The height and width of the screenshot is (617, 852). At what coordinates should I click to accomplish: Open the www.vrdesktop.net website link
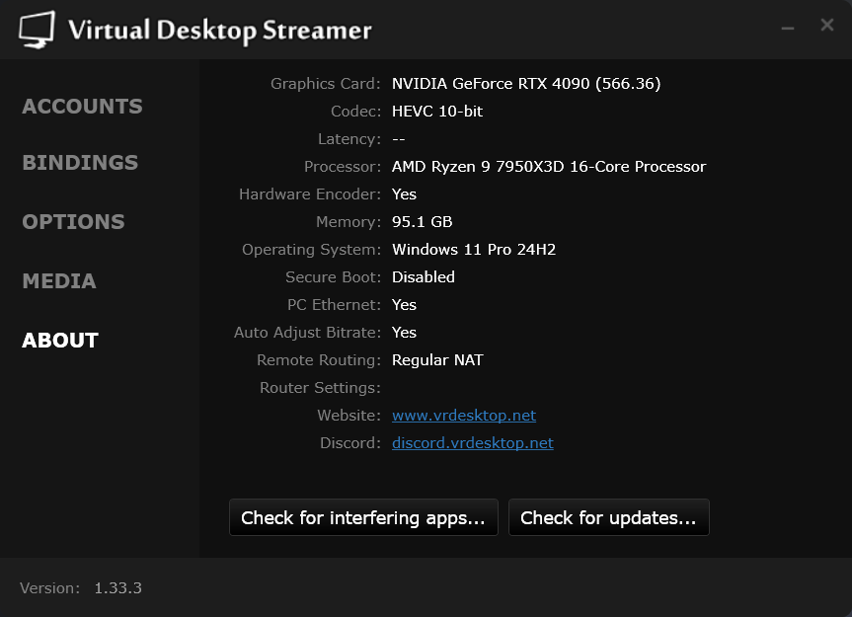[463, 415]
